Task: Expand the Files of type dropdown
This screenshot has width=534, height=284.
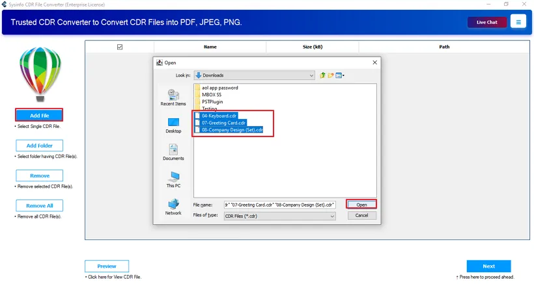Action: pos(279,216)
